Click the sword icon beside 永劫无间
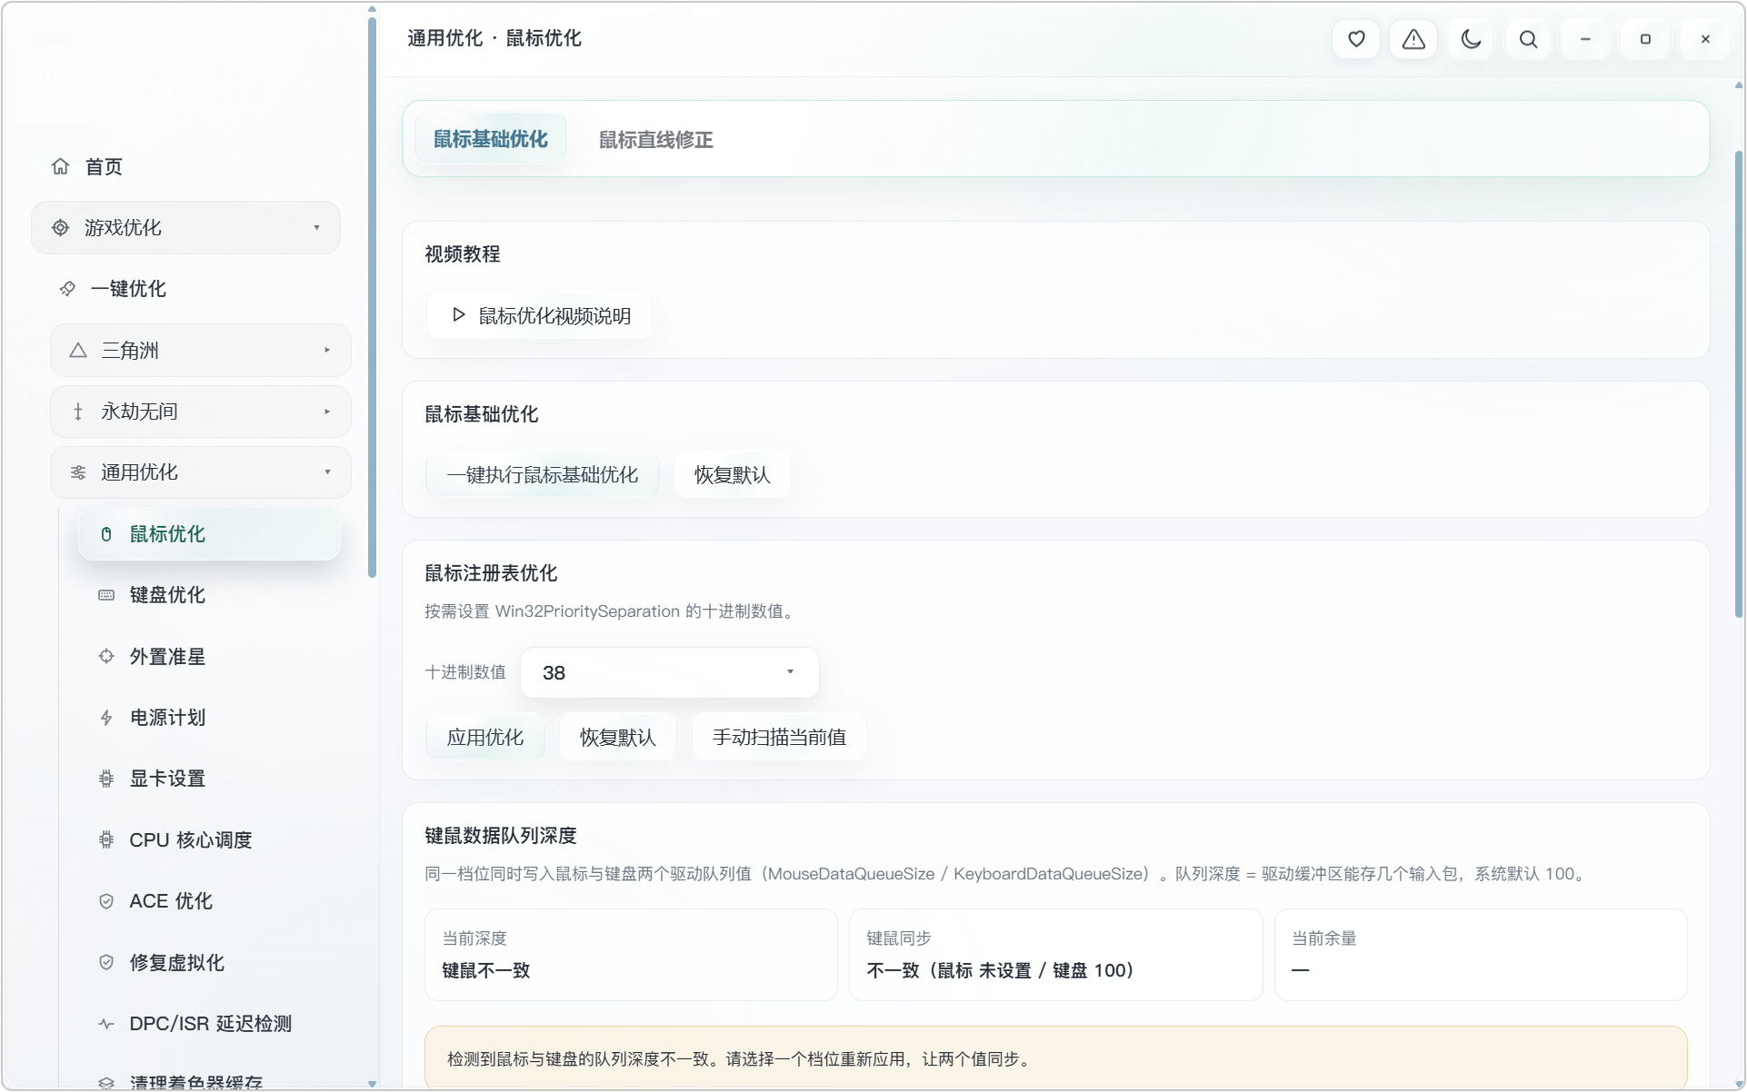 78,412
